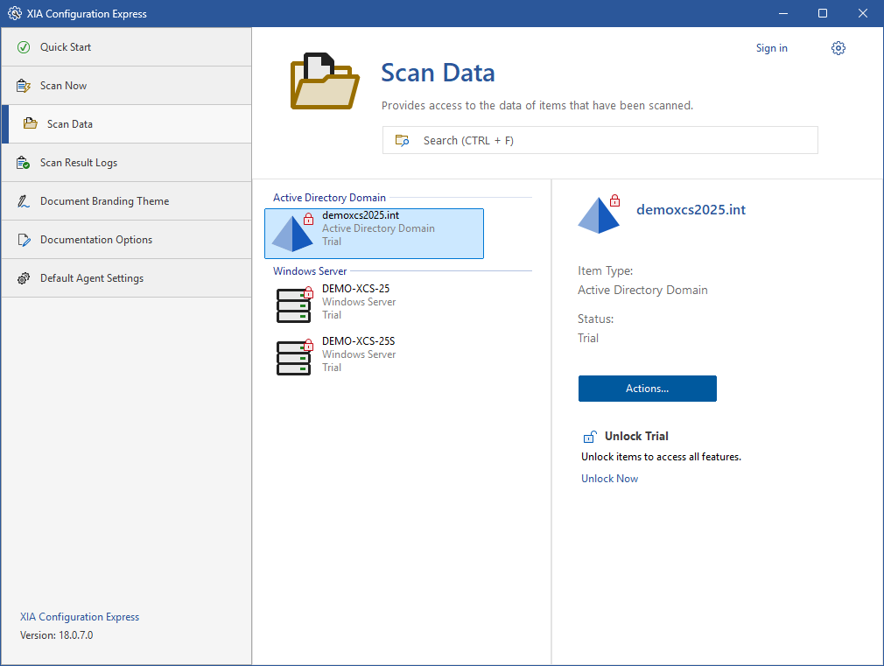
Task: Click the Document Branding Theme brush icon
Action: tap(24, 201)
